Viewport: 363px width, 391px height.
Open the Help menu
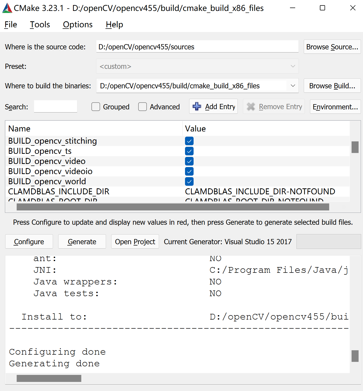tap(114, 24)
